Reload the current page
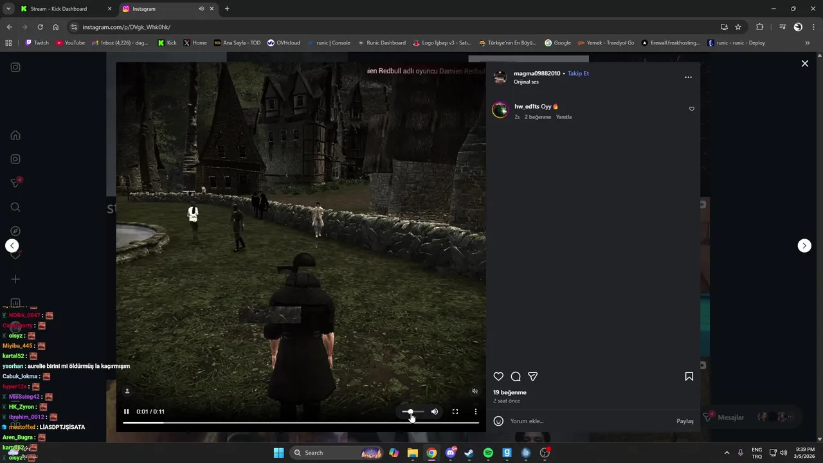This screenshot has height=463, width=823. [x=40, y=27]
